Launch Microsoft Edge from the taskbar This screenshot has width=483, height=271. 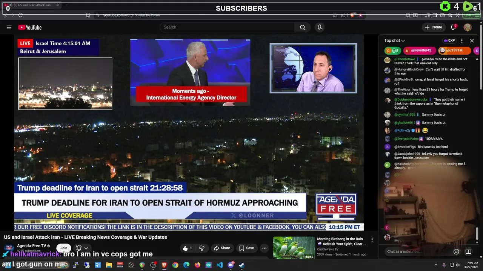(x=186, y=265)
